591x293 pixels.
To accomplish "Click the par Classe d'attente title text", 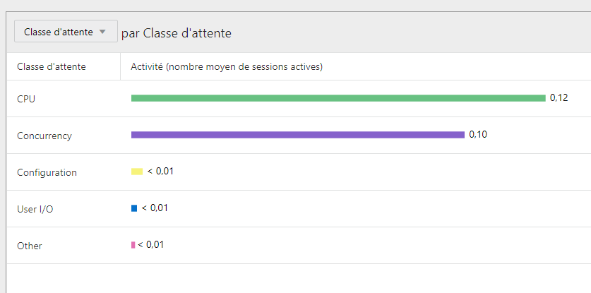I will click(177, 33).
